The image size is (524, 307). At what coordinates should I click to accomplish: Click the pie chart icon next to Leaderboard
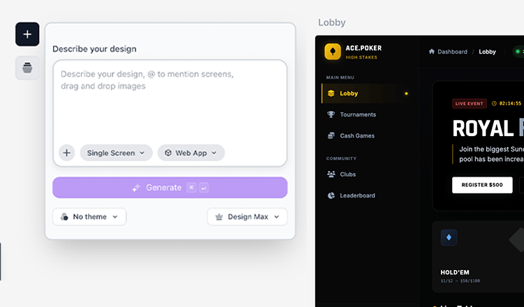click(x=331, y=195)
